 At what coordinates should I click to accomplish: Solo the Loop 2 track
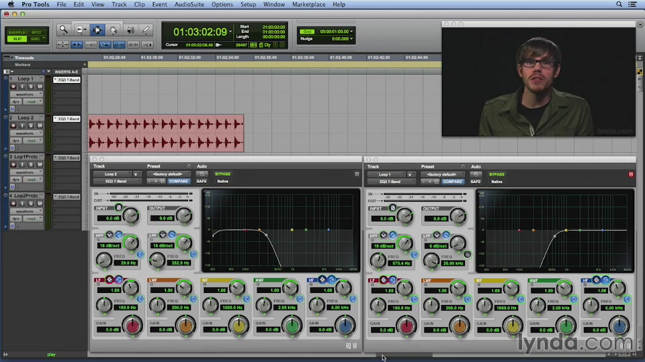[31, 125]
